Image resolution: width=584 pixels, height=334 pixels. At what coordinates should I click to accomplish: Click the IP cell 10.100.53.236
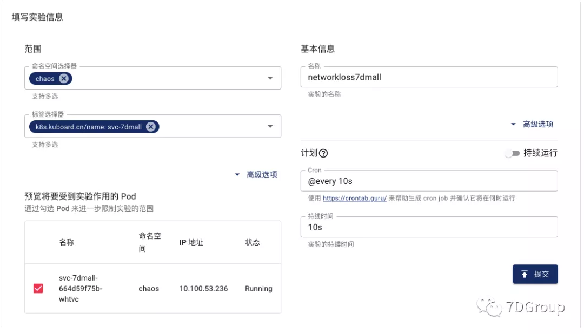pos(203,288)
